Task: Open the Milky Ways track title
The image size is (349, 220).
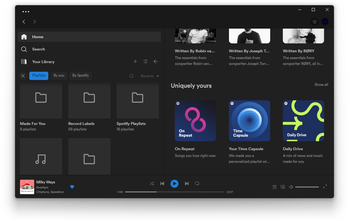Action: [46, 182]
